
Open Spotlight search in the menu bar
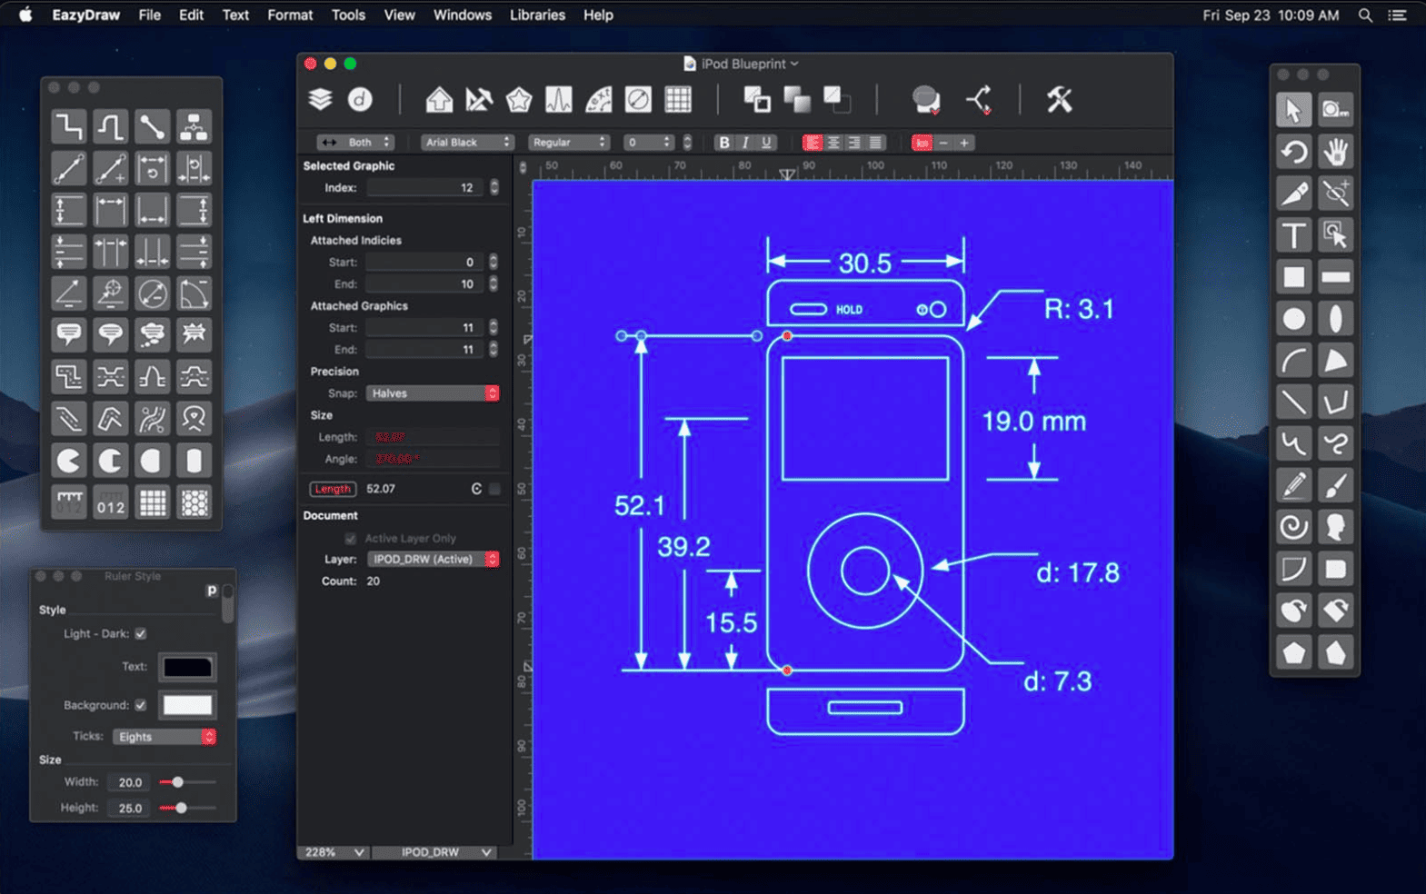pyautogui.click(x=1365, y=15)
